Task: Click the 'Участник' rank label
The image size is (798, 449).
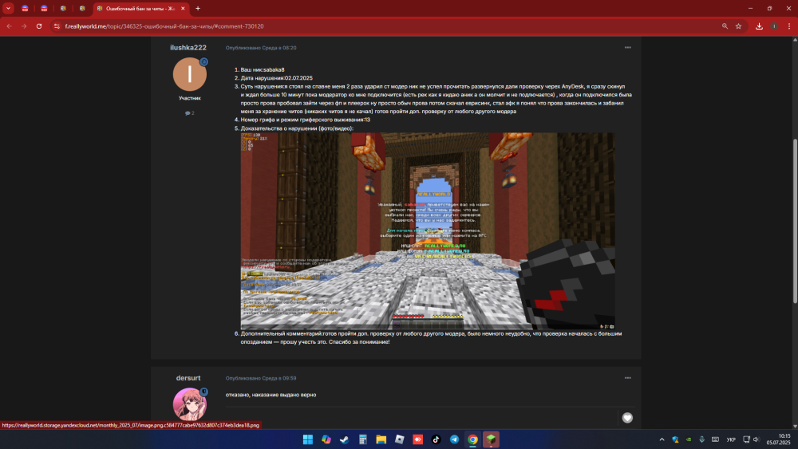Action: pyautogui.click(x=189, y=98)
